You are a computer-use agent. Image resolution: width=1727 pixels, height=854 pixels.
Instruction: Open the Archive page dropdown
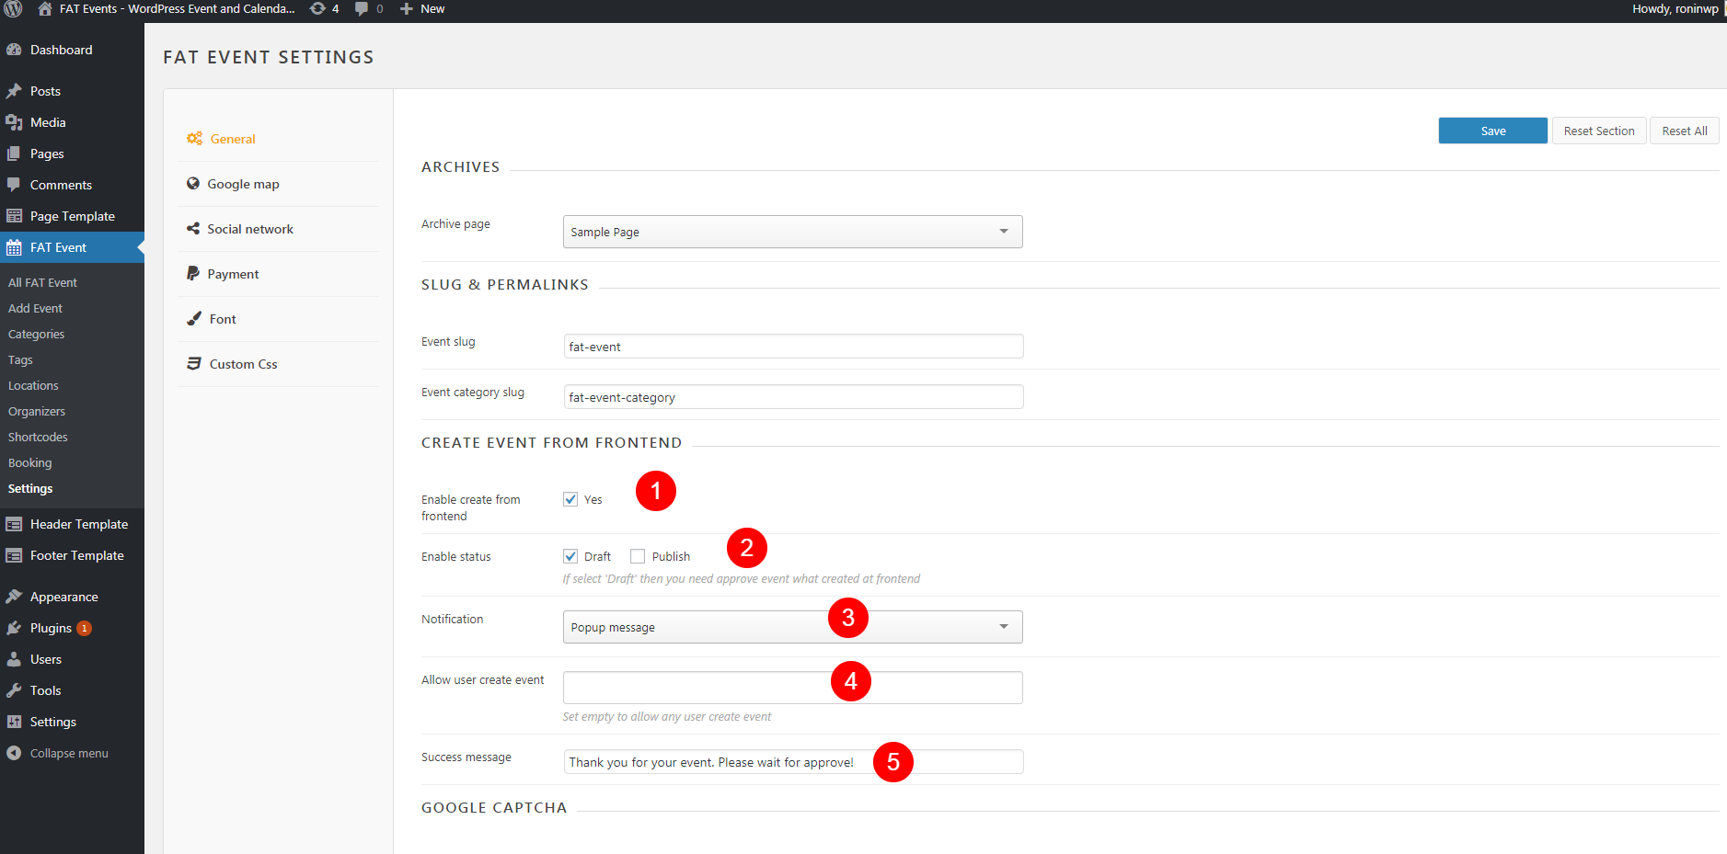tap(791, 232)
